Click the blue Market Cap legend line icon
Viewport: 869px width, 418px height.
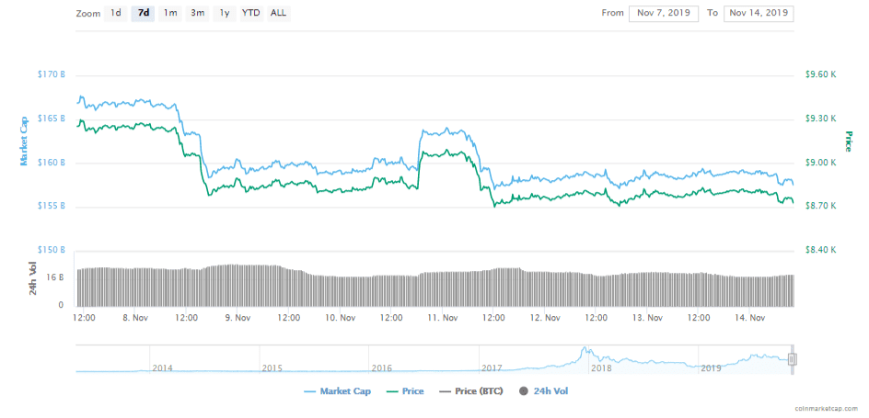(x=309, y=391)
